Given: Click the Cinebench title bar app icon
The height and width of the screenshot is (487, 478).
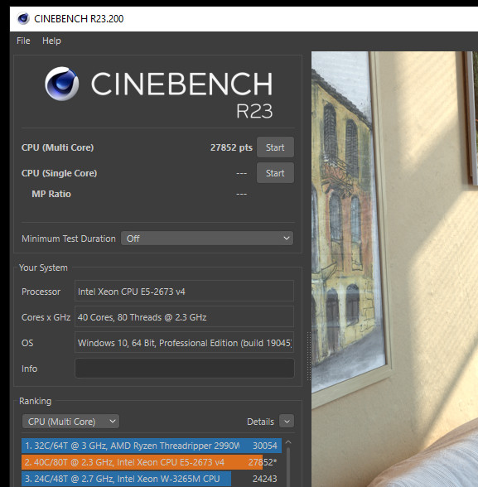Looking at the screenshot, I should click(x=22, y=18).
